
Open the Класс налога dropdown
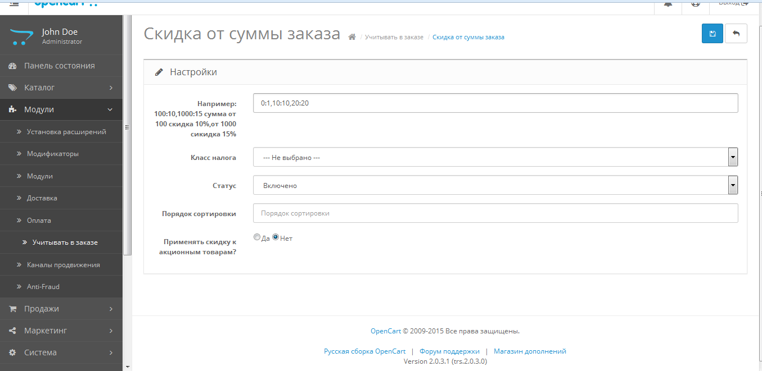tap(495, 157)
